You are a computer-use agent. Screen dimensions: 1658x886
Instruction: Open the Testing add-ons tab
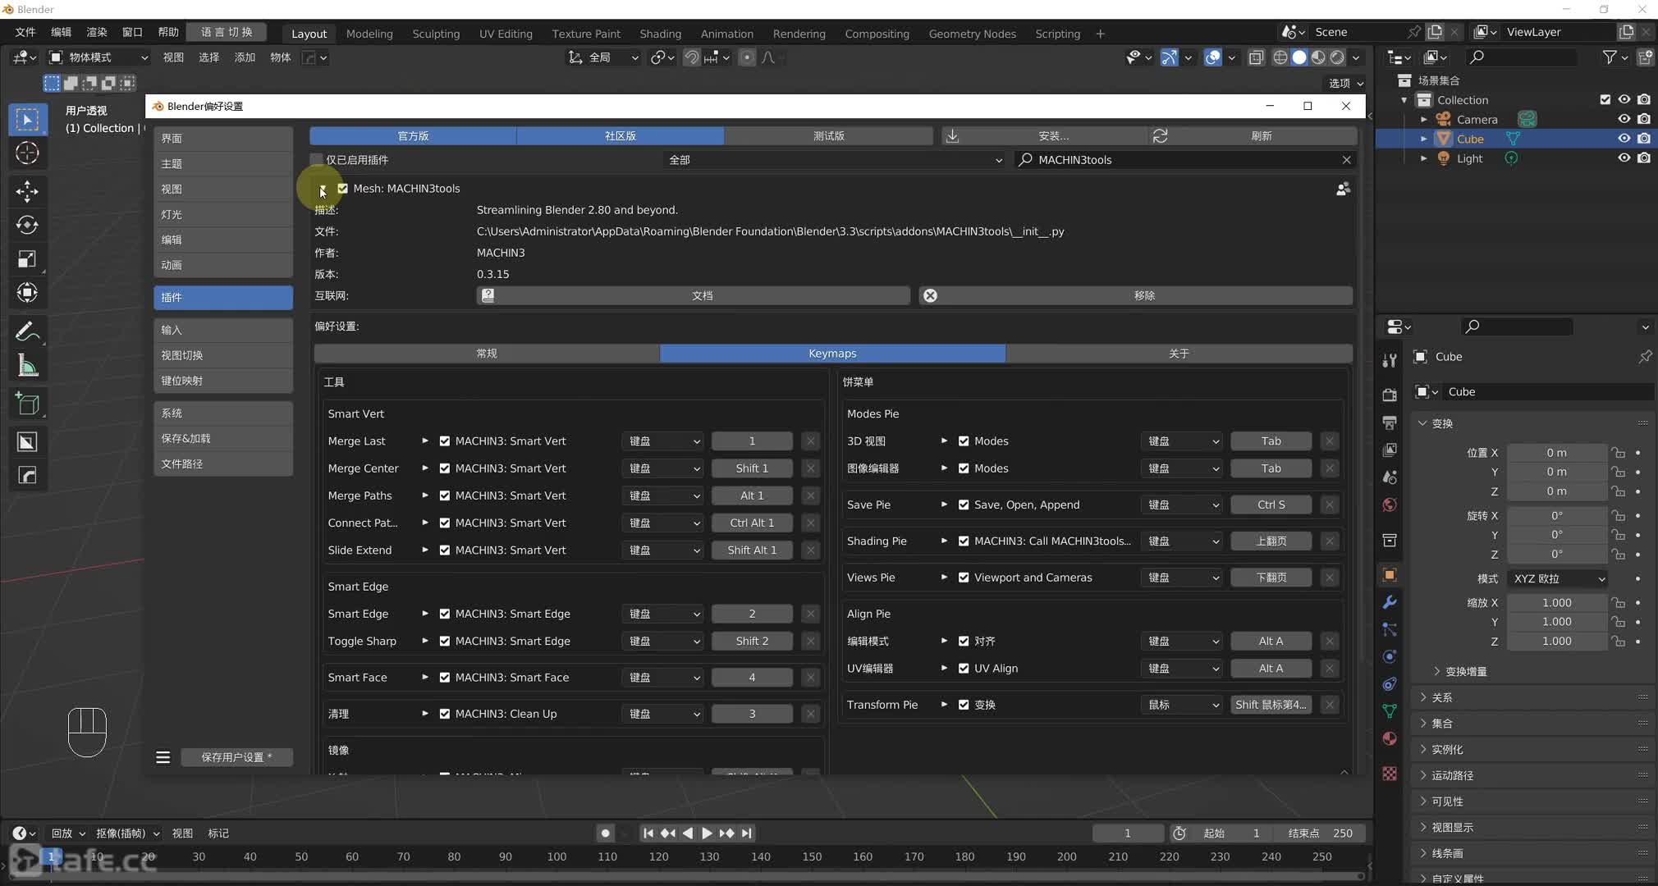point(828,136)
